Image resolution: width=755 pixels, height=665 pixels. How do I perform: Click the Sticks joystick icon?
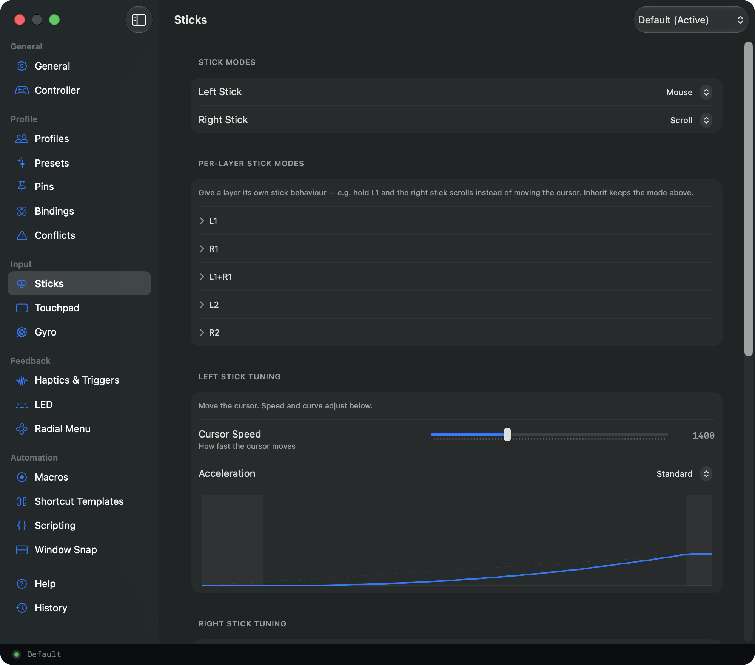point(22,283)
